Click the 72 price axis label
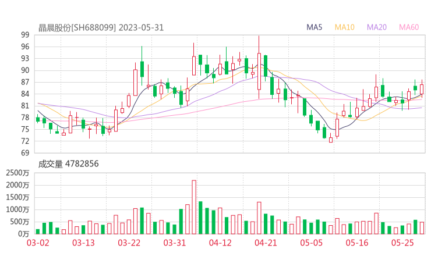The image size is (431, 256). [x=25, y=141]
